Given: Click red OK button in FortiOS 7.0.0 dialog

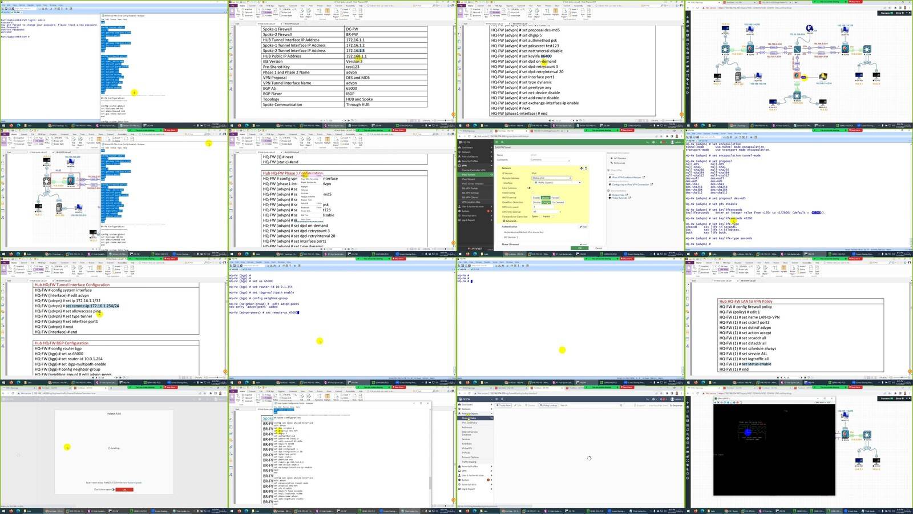Looking at the screenshot, I should tap(124, 489).
